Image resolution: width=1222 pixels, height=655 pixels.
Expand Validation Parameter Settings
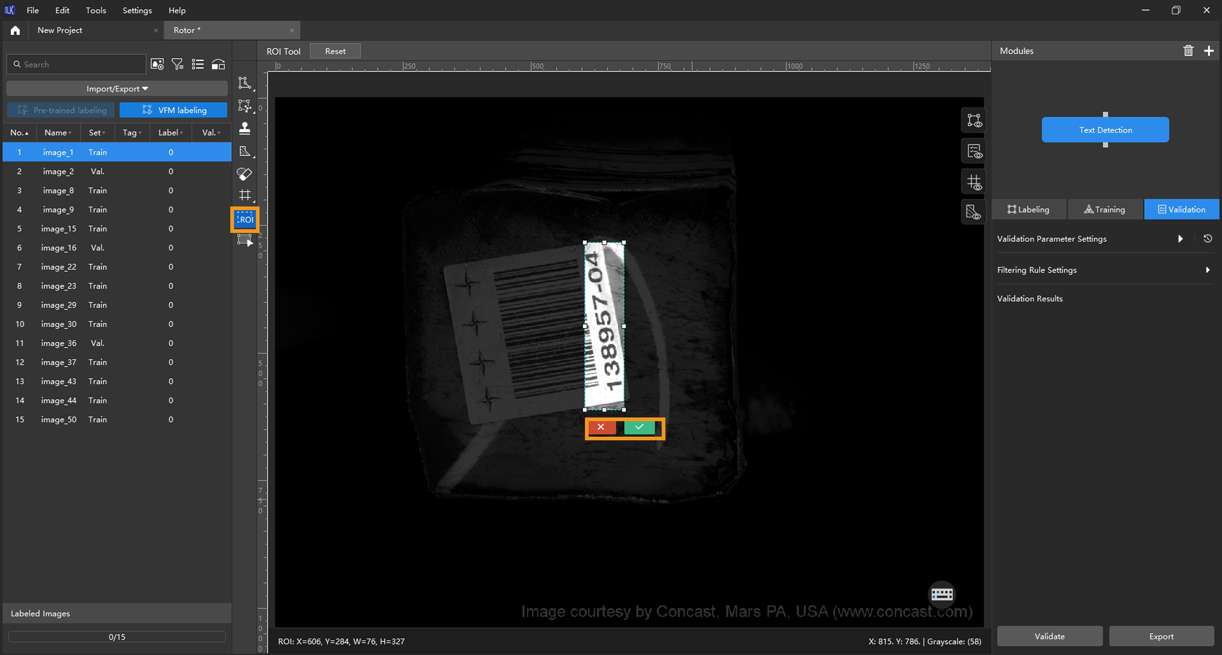click(x=1180, y=238)
